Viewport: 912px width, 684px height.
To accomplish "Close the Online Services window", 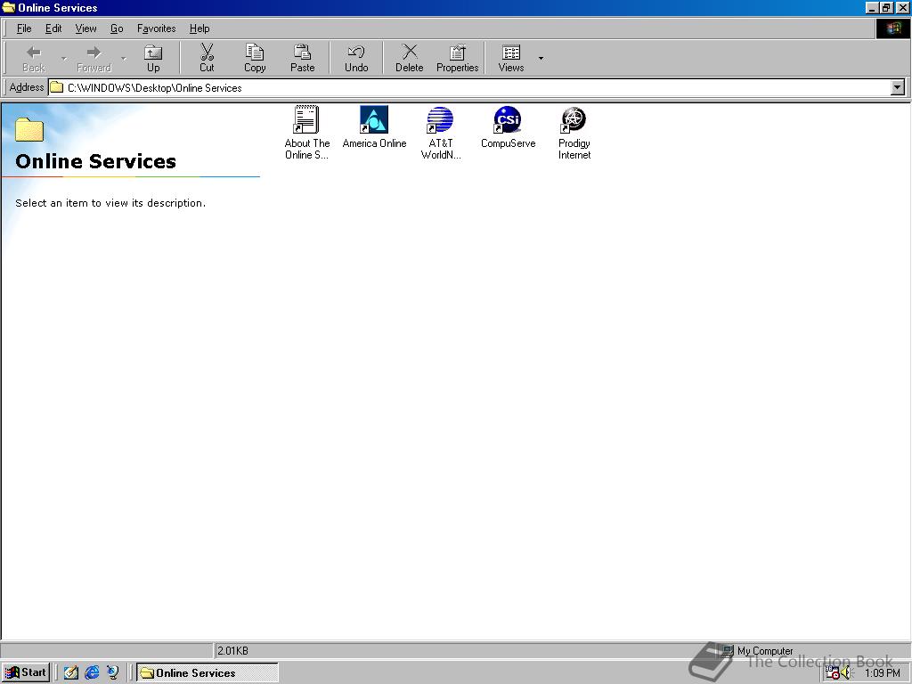I will coord(902,7).
